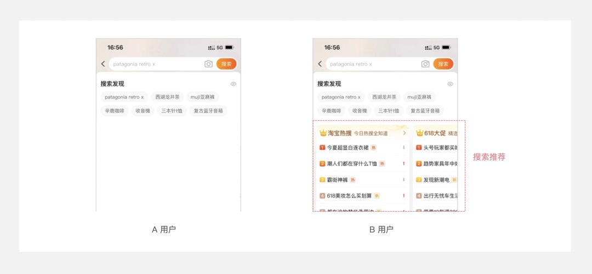Image resolution: width=592 pixels, height=274 pixels.
Task: Open hot search '霸街神裤'
Action: (338, 180)
